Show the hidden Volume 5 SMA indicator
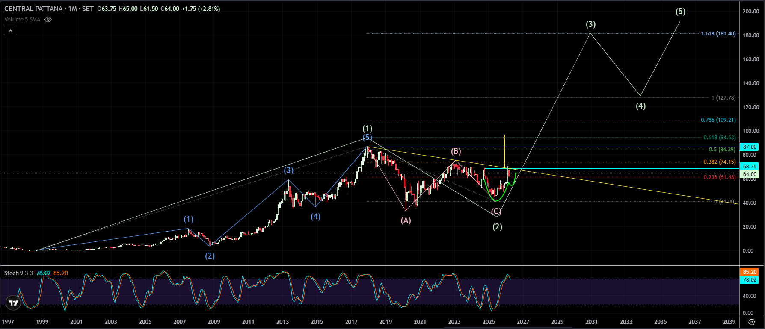This screenshot has width=765, height=329. click(x=48, y=19)
